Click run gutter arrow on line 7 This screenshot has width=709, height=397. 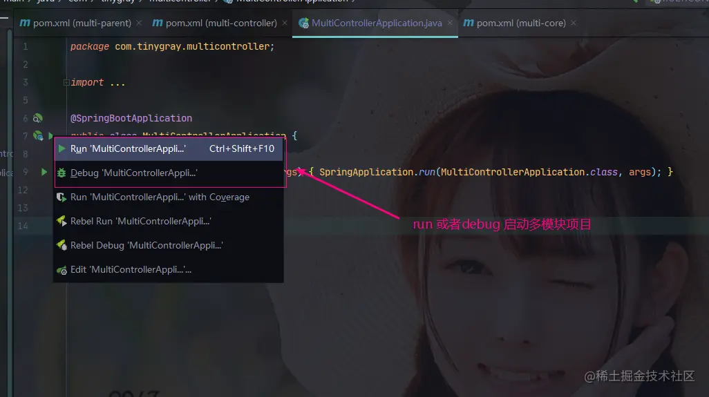[x=50, y=135]
